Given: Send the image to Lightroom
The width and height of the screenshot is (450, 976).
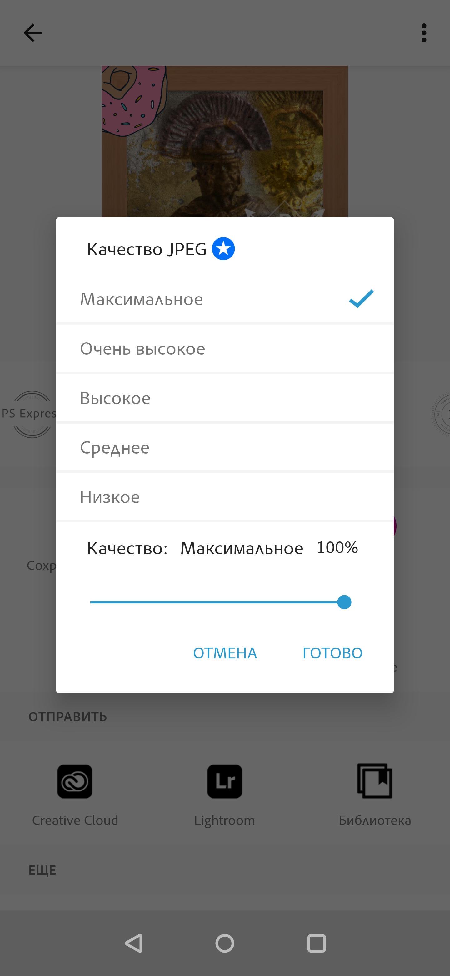Looking at the screenshot, I should pos(224,781).
